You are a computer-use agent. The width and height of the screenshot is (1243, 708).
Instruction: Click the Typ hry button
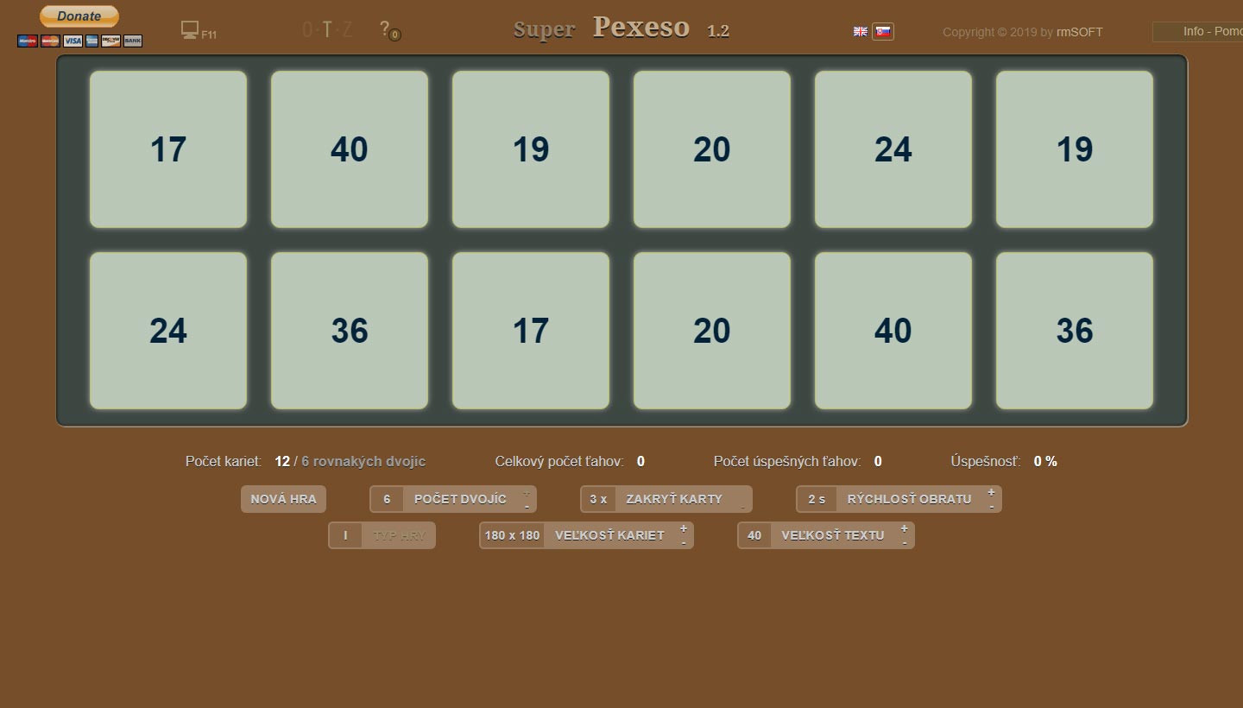[382, 535]
